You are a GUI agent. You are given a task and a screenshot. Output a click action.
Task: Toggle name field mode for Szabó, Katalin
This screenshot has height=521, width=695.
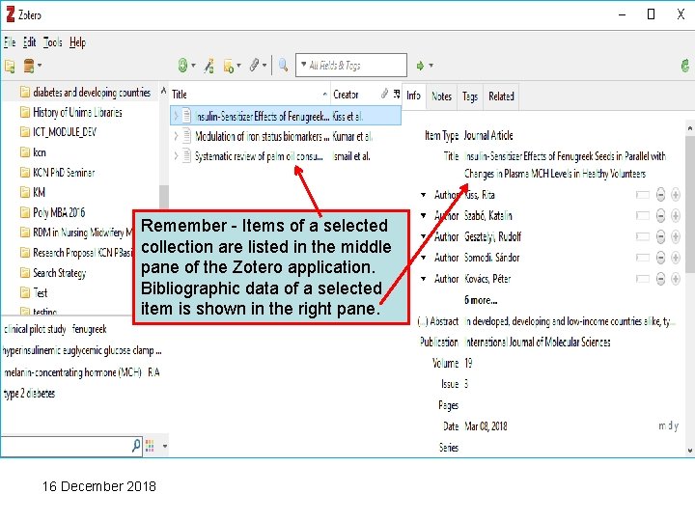[642, 216]
